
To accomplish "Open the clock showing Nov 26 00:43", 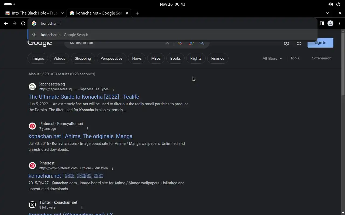I will pos(172,4).
